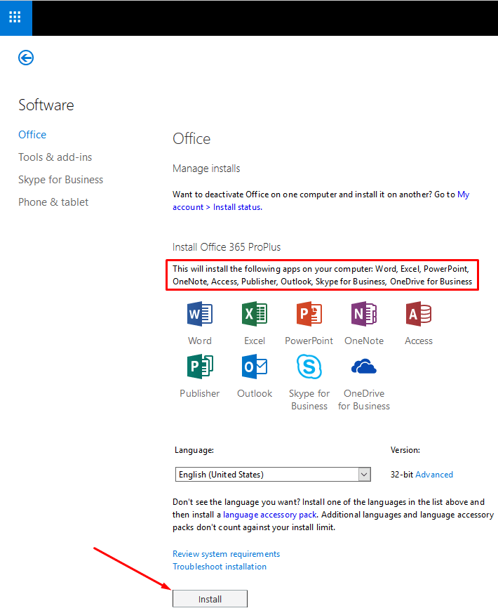Click the Publisher app icon
498x613 pixels.
coord(200,367)
